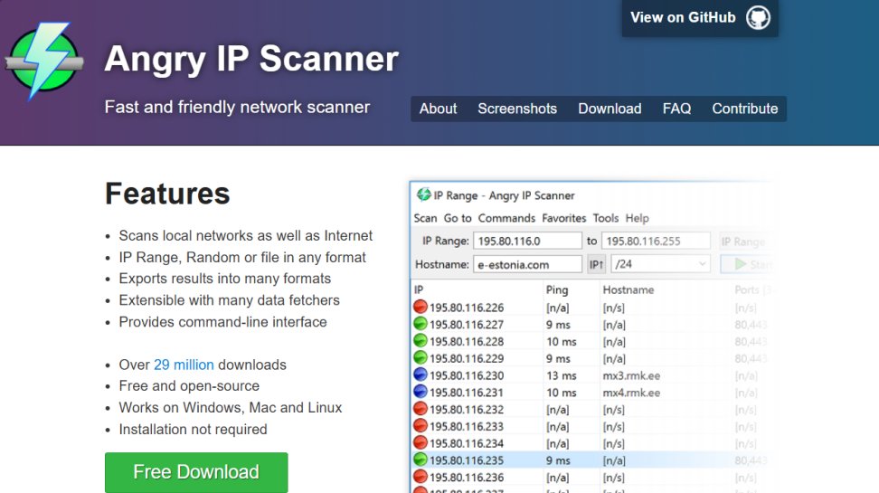Screen dimensions: 879x493
Task: Click the scanner window title icon
Action: 423,194
